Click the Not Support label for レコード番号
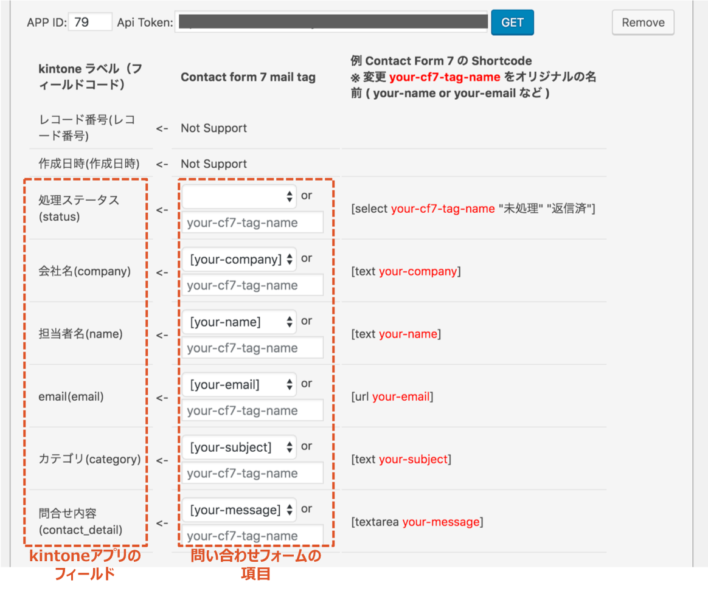Viewport: 708px width, 591px height. tap(213, 128)
